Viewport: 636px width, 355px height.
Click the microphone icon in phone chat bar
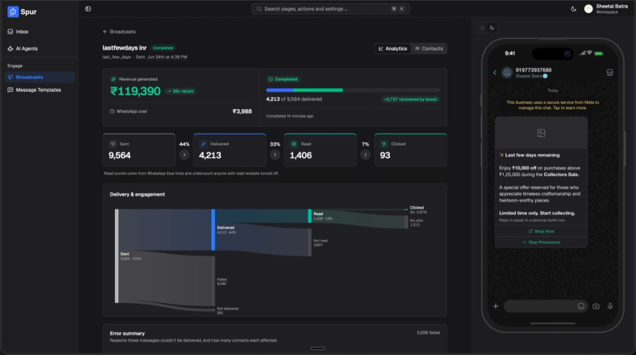coord(610,306)
